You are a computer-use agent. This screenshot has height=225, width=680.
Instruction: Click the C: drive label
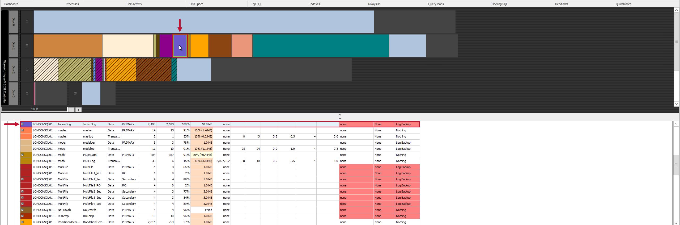[x=27, y=22]
